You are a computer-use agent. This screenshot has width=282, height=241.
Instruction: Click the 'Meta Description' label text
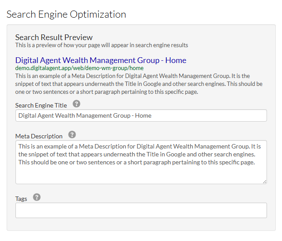(39, 136)
